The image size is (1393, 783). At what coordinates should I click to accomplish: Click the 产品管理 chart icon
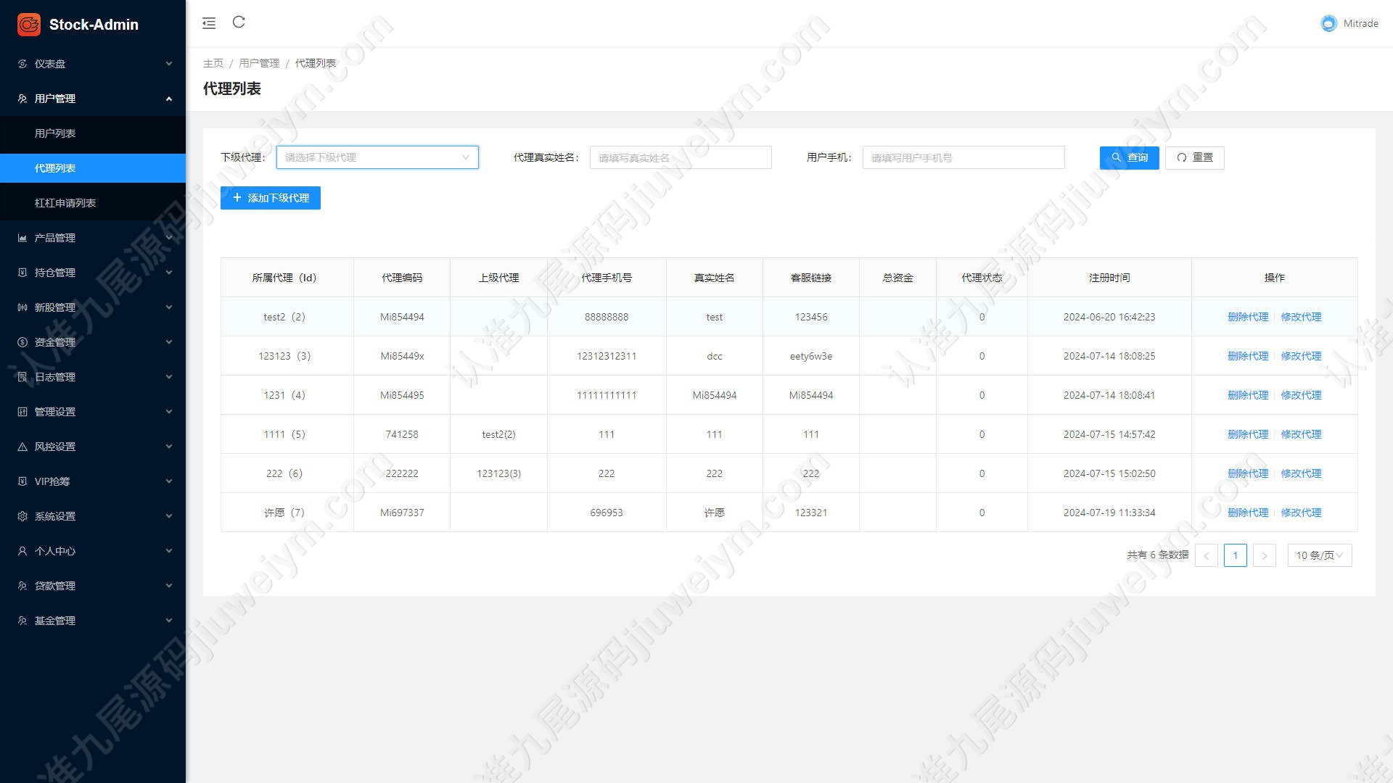[x=22, y=238]
